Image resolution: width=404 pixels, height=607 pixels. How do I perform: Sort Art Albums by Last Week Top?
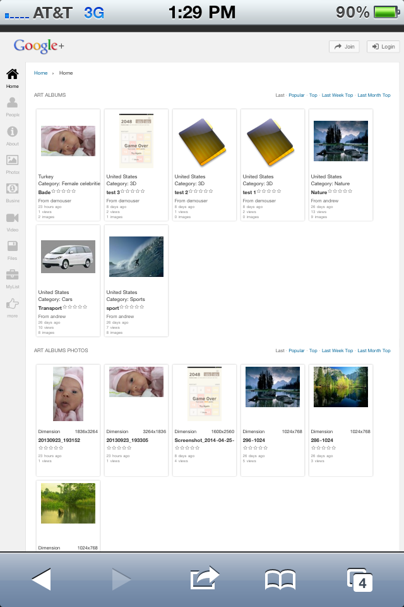coord(337,95)
